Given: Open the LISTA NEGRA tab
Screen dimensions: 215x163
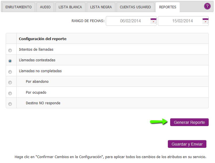Looking at the screenshot, I should [x=101, y=7].
